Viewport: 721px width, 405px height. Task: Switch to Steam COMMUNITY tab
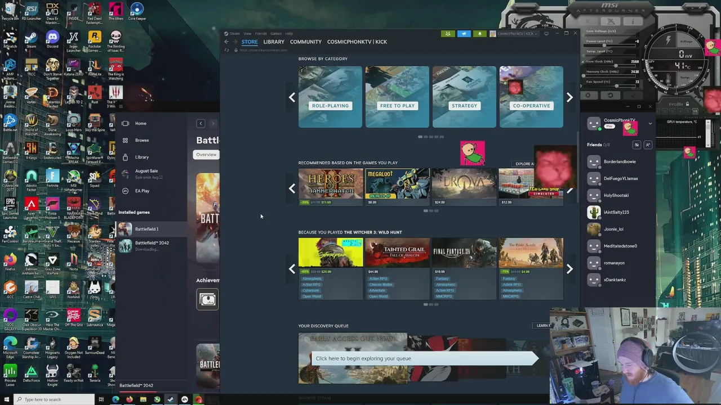click(306, 42)
